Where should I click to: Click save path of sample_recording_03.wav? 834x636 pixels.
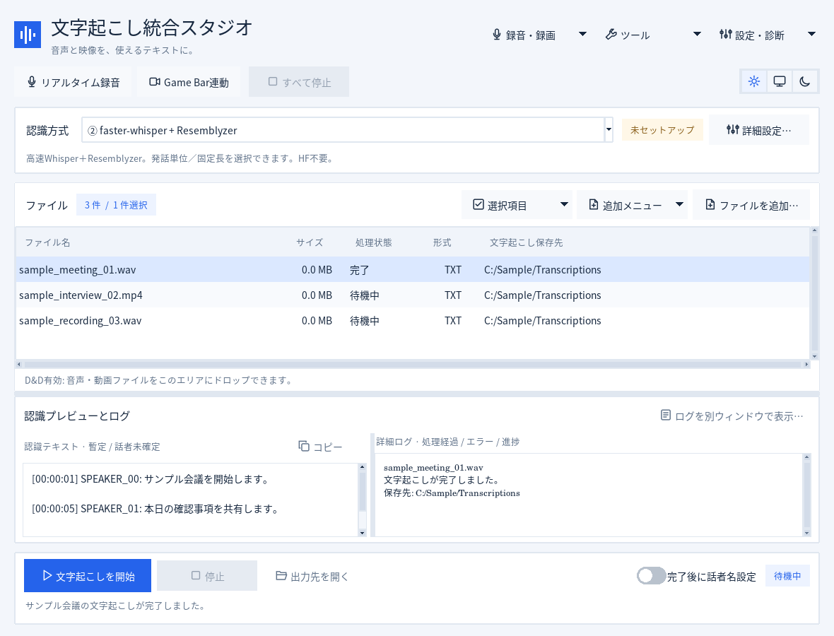pyautogui.click(x=543, y=321)
